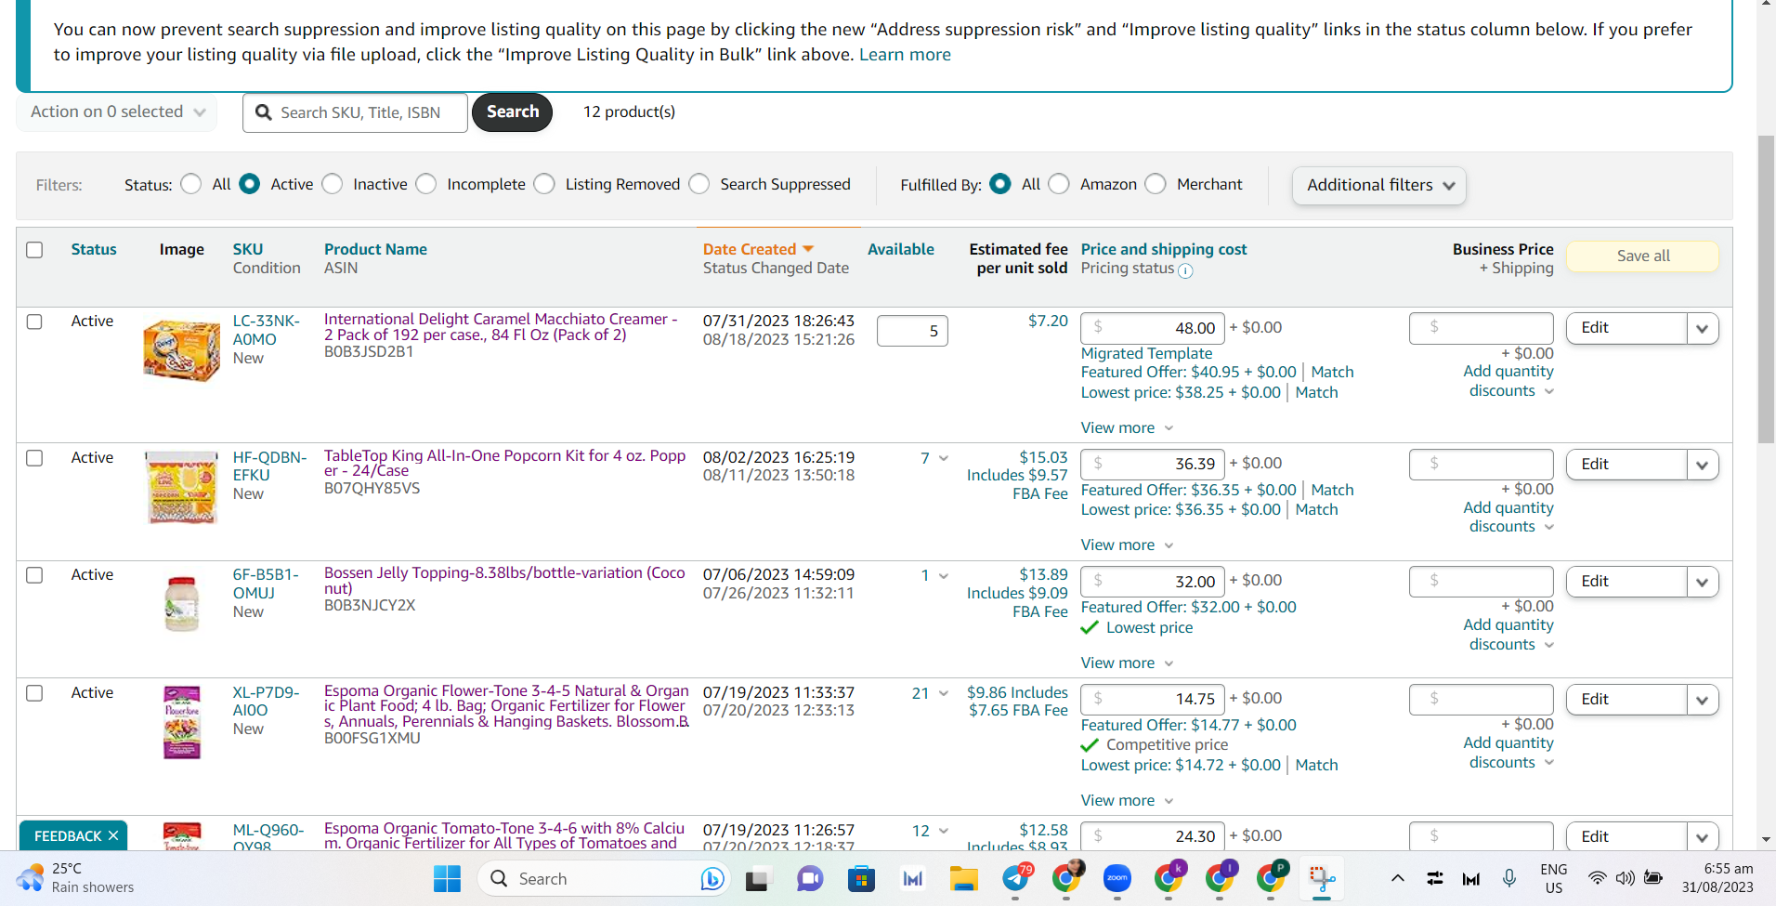Viewport: 1776px width, 906px height.
Task: Sort by Price and shipping cost
Action: [x=1164, y=249]
